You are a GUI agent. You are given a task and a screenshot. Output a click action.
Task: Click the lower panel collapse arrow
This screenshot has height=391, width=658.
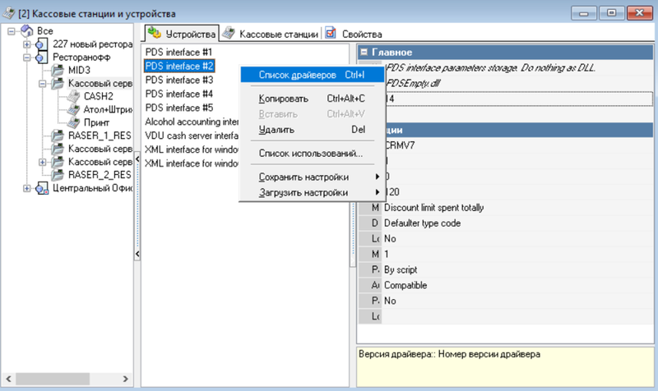pos(137,254)
